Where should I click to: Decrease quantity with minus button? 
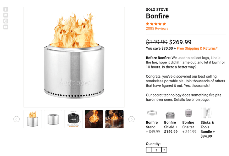[x=149, y=150]
